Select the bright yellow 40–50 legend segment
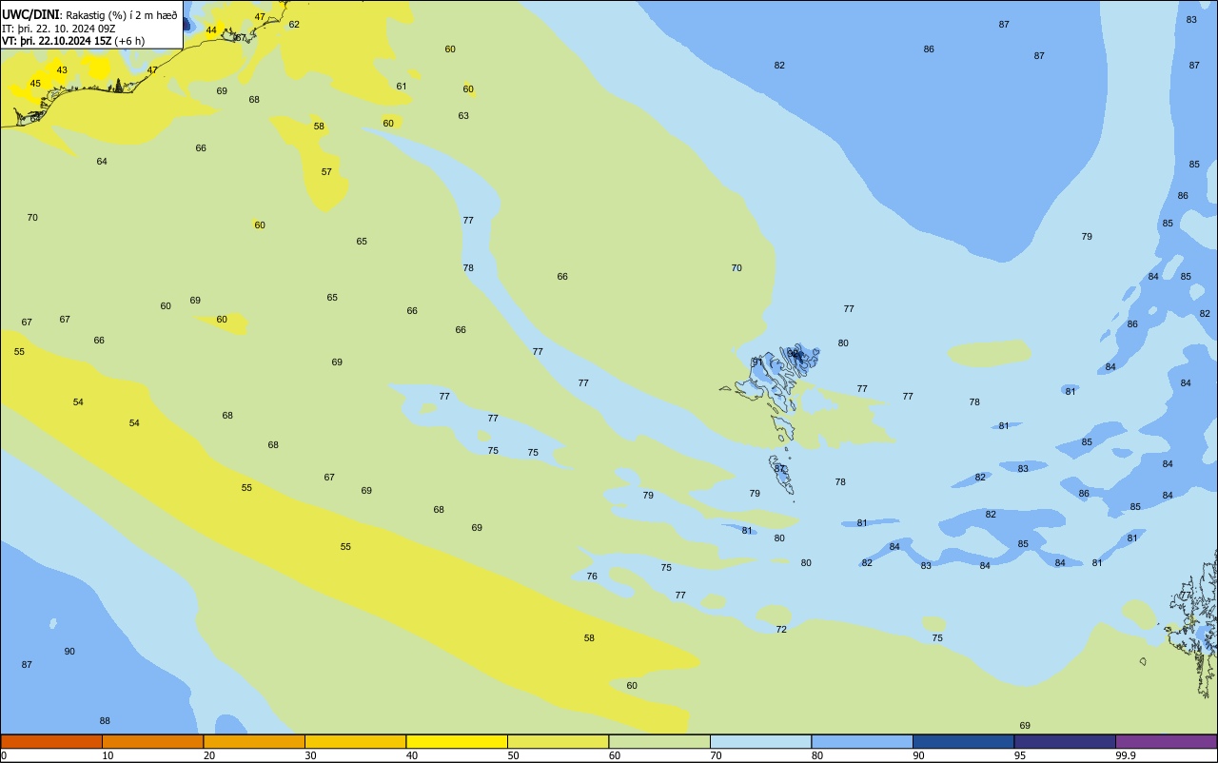The height and width of the screenshot is (763, 1218). (x=457, y=741)
